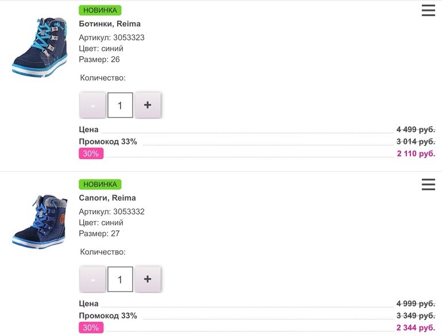Open the Сапоги, Reima product title
Image resolution: width=442 pixels, height=335 pixels.
107,198
